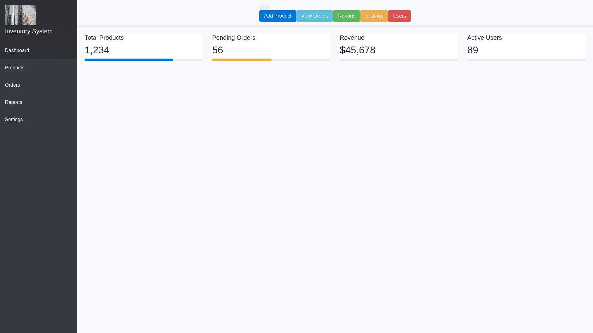Viewport: 593px width, 333px height.
Task: Click the green Reports toolbar button
Action: pyautogui.click(x=347, y=16)
